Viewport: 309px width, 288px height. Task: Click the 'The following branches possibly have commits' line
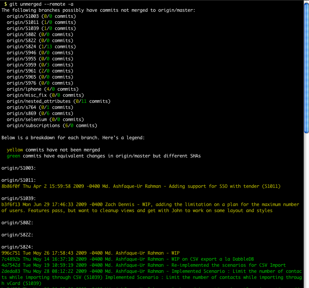pos(98,10)
